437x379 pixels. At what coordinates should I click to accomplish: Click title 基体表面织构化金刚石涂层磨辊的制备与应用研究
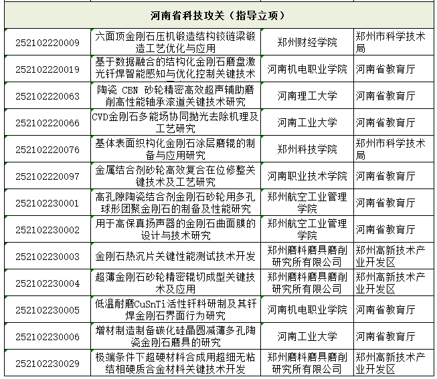point(175,149)
